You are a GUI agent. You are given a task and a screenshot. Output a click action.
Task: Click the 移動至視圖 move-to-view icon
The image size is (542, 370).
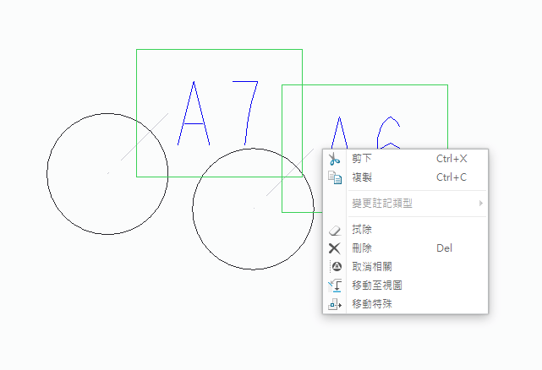click(334, 286)
